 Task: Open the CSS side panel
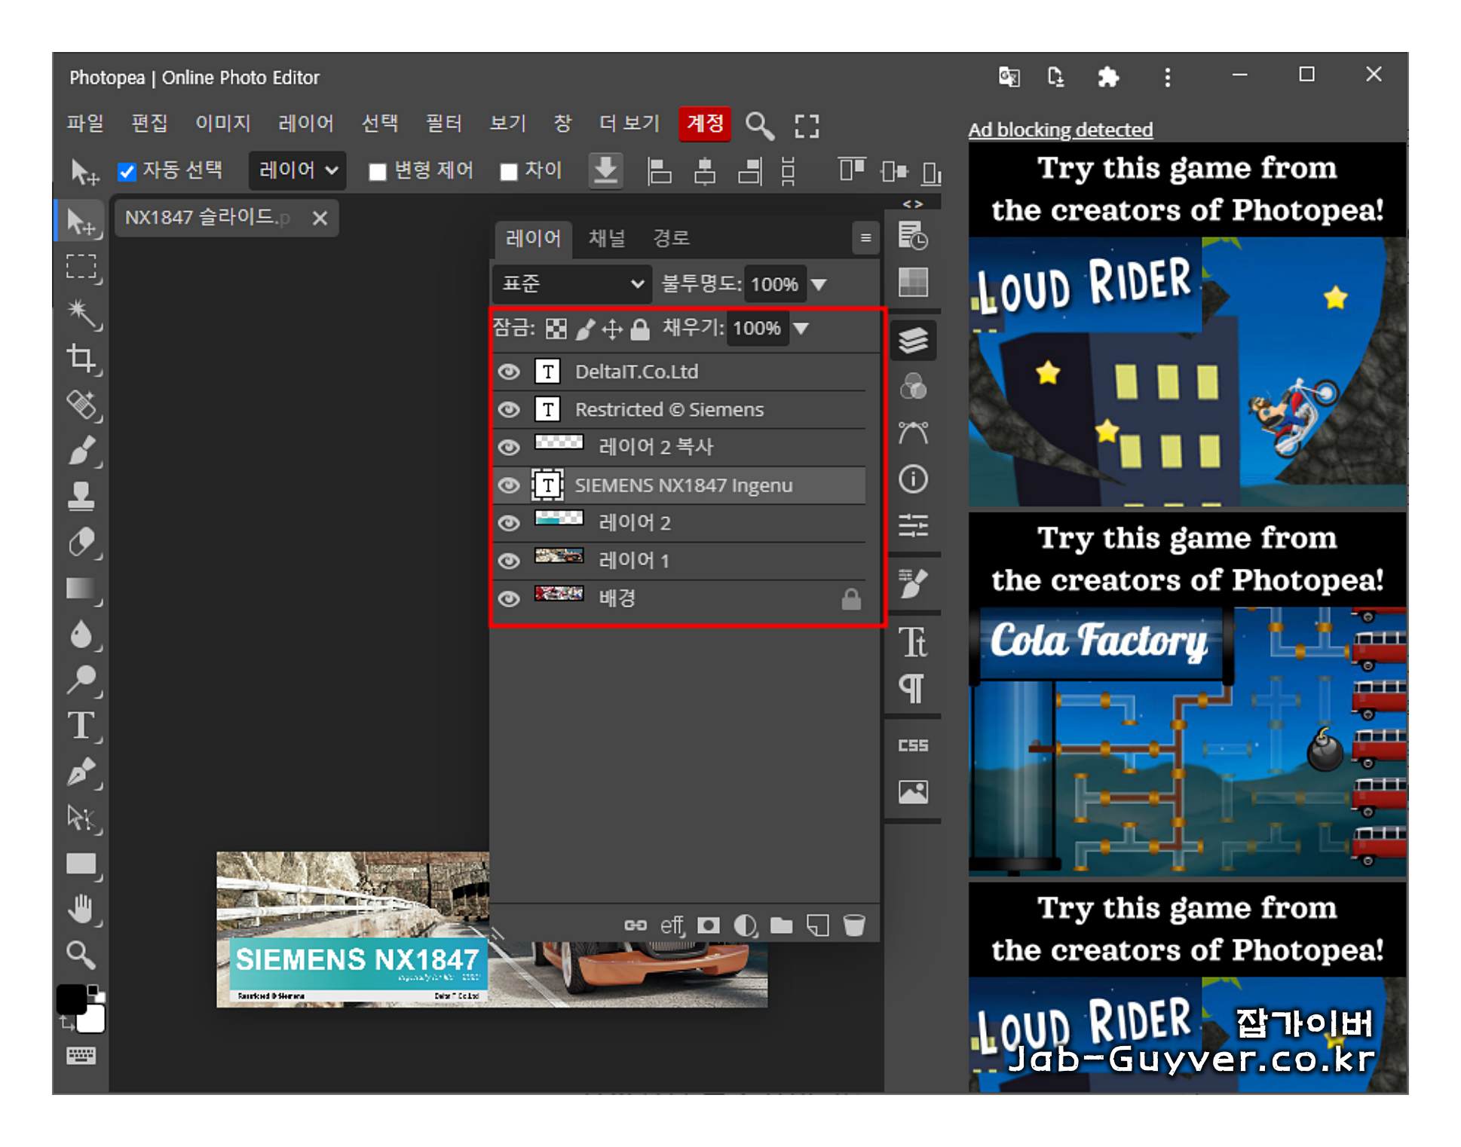point(913,745)
